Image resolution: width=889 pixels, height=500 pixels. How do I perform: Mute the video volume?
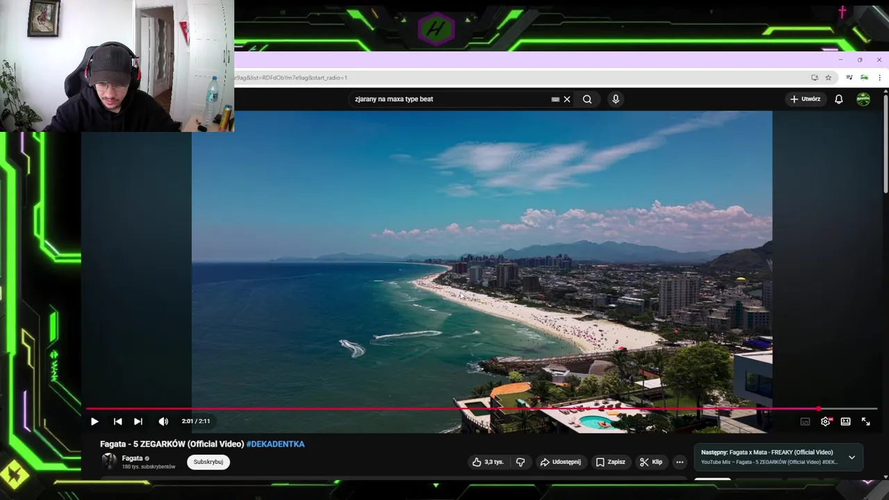(163, 422)
